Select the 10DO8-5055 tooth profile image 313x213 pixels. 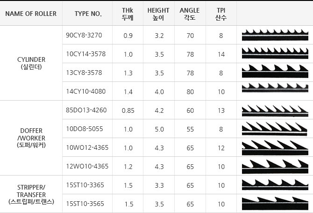point(275,129)
